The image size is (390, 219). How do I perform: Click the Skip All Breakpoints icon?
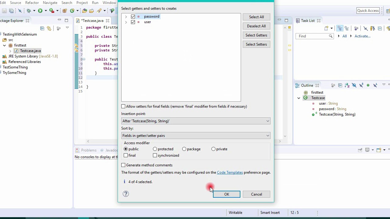pyautogui.click(x=20, y=11)
